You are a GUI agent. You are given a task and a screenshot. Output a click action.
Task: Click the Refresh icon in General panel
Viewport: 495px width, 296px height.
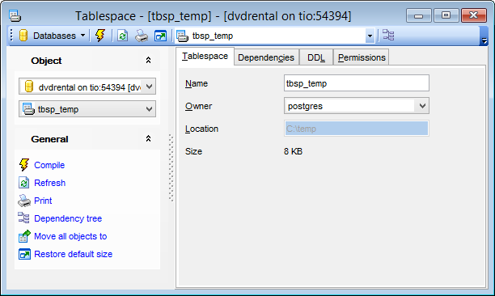pyautogui.click(x=24, y=183)
